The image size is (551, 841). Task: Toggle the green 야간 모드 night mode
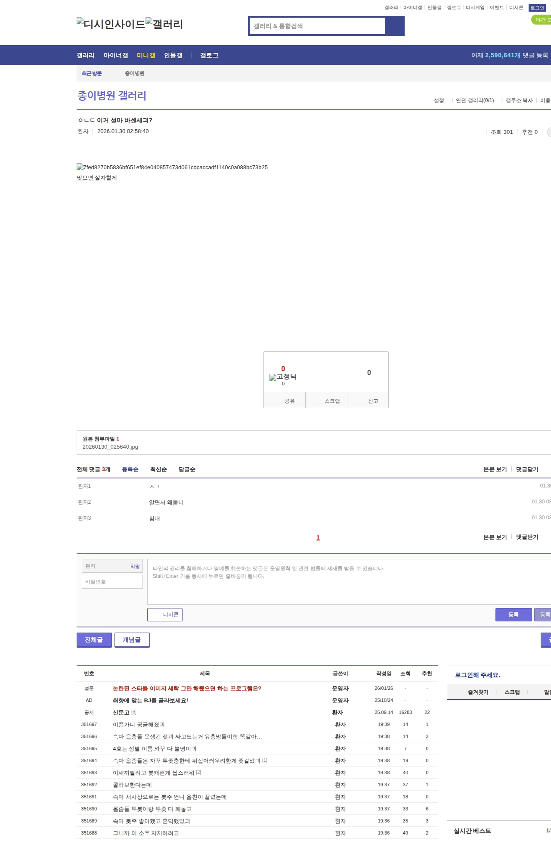point(542,20)
